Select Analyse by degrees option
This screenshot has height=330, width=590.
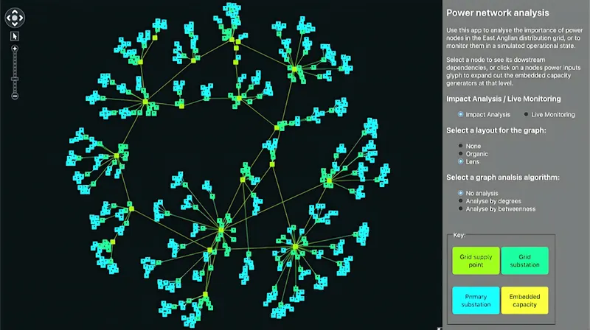pos(460,200)
